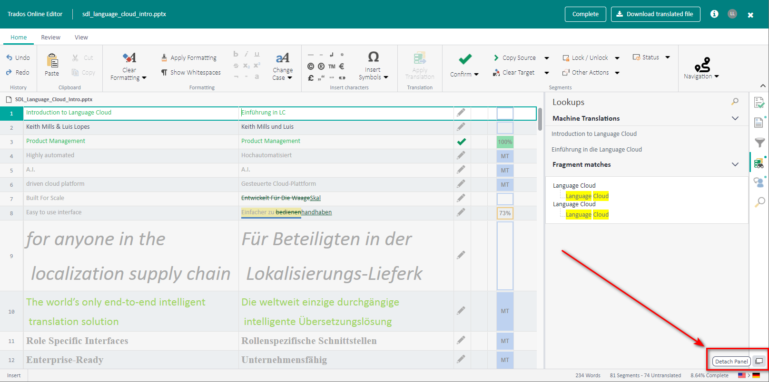Screen dimensions: 769x382
Task: Open the Lookups sidebar panel icon
Action: pos(759,163)
